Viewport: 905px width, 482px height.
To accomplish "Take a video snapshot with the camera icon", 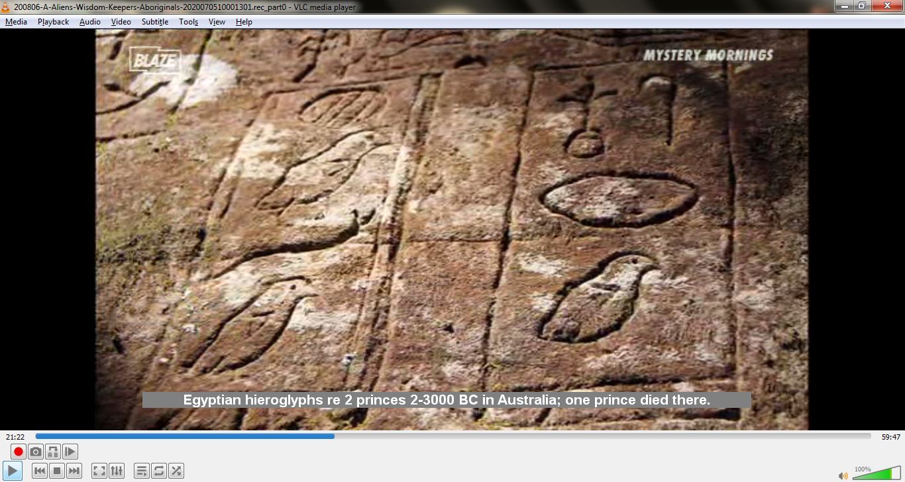I will pos(36,452).
